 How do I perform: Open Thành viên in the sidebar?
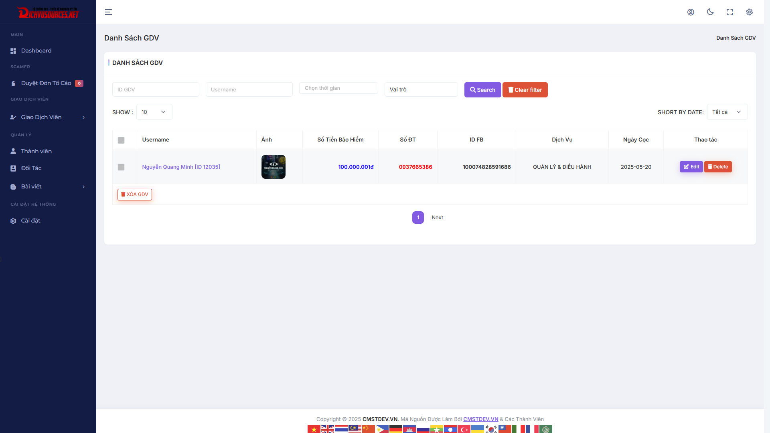[36, 151]
